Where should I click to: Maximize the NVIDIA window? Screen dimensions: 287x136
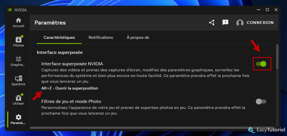pyautogui.click(x=267, y=10)
